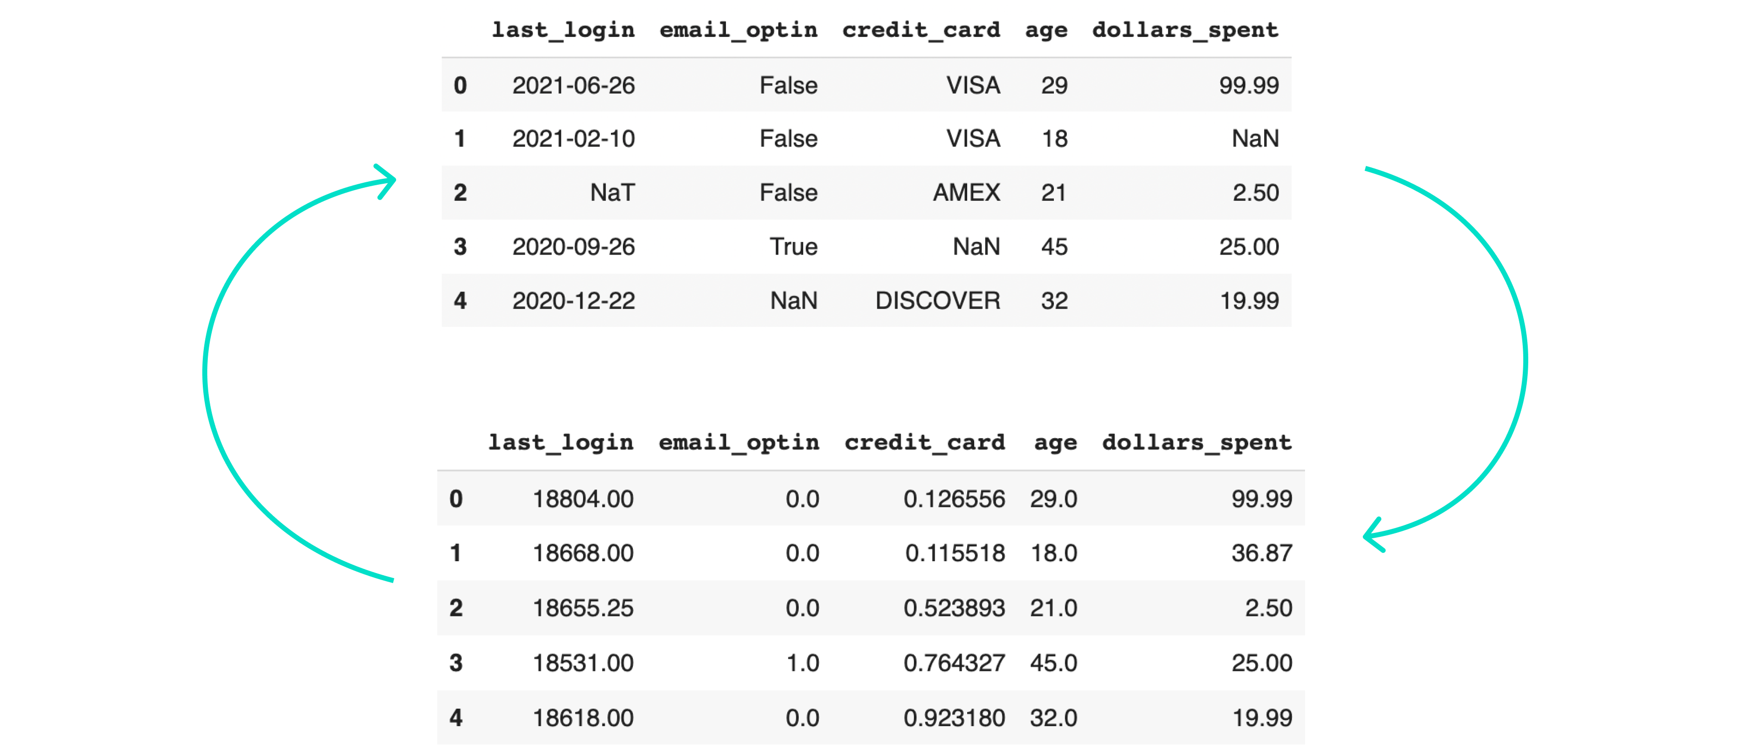Click row index 4 in bottom table
This screenshot has width=1744, height=747.
coord(456,718)
